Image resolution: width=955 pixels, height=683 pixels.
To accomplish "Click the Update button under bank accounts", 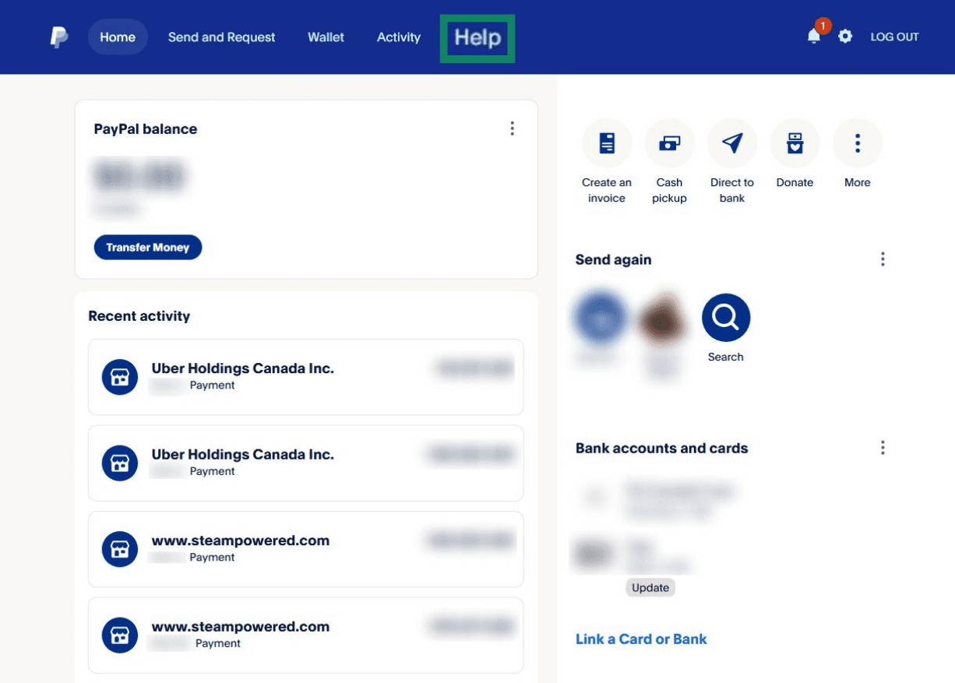I will 650,587.
